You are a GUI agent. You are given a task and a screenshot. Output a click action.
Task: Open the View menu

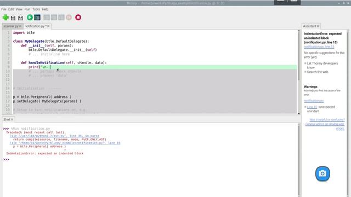point(19,9)
